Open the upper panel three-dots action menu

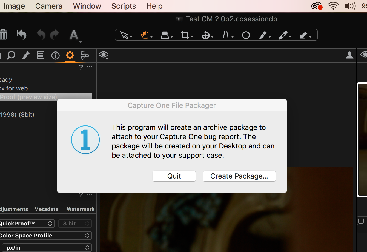90,67
